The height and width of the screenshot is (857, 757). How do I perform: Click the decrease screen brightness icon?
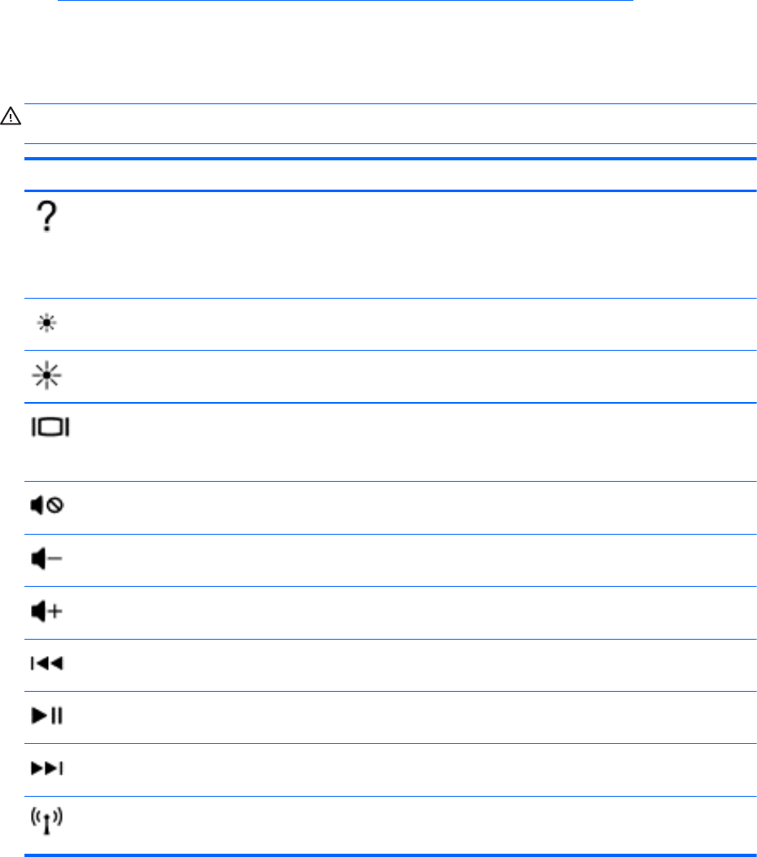(x=50, y=325)
